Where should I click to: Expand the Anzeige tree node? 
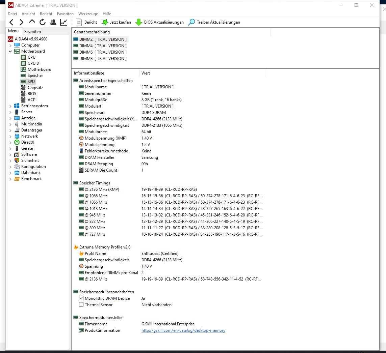[10, 118]
